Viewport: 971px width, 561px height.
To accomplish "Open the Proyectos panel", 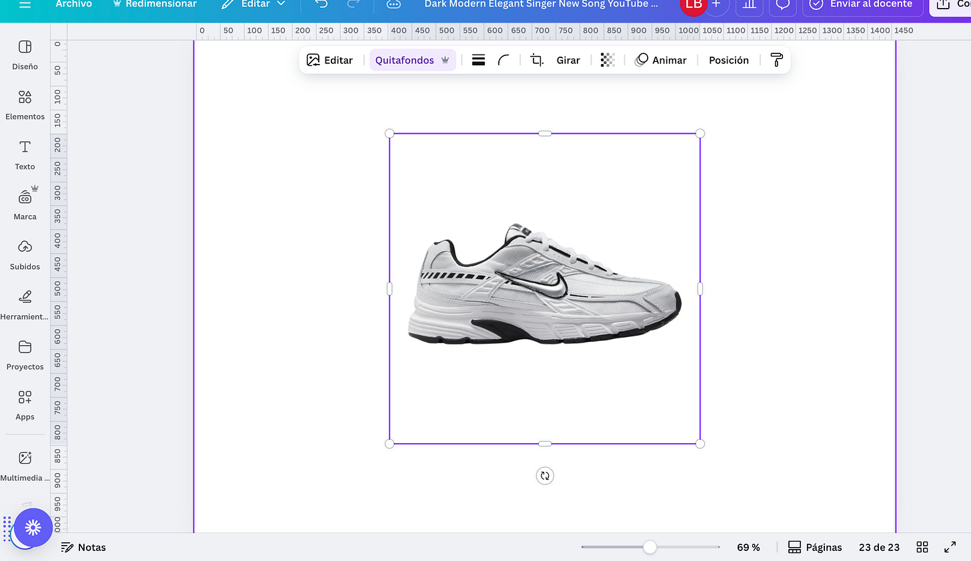I will coord(25,355).
